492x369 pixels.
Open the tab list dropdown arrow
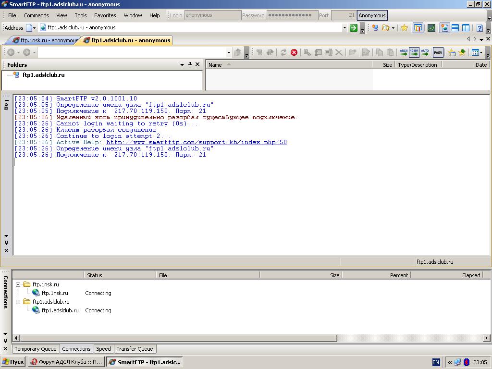481,39
